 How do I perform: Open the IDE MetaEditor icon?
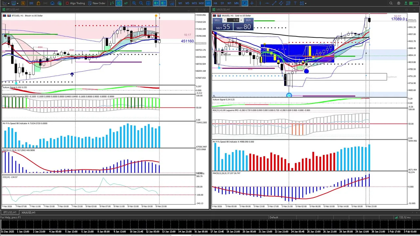tap(31, 3)
